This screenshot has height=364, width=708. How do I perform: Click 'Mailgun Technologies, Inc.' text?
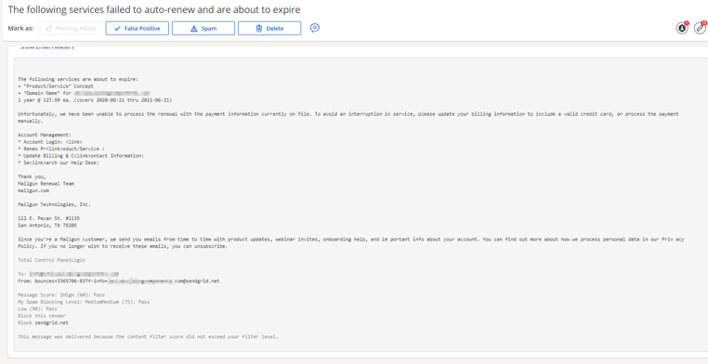click(x=54, y=204)
